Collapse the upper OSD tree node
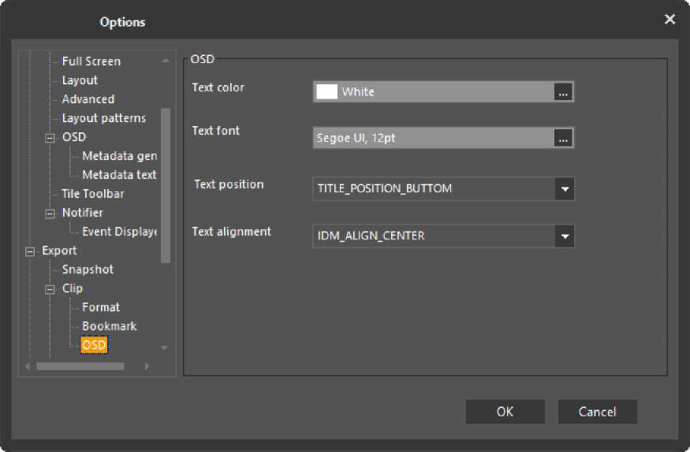 pyautogui.click(x=50, y=138)
